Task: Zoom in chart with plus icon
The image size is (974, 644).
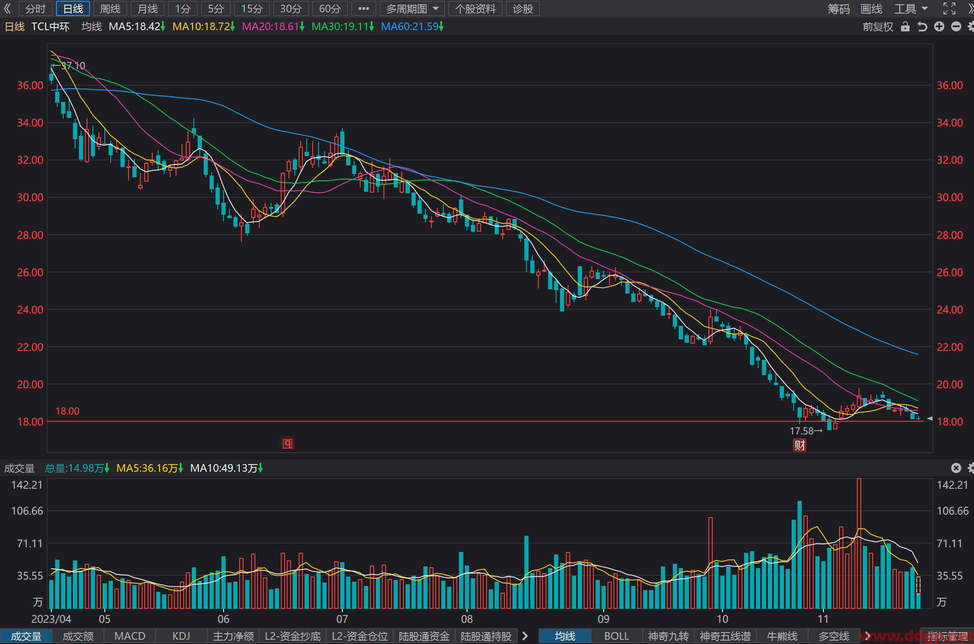Action: [939, 27]
